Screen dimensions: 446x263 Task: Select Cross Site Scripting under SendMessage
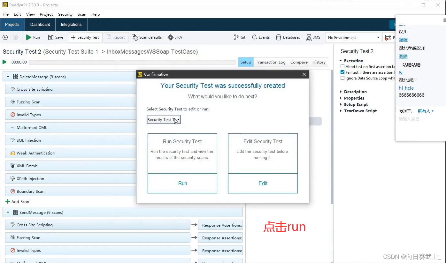coord(98,225)
